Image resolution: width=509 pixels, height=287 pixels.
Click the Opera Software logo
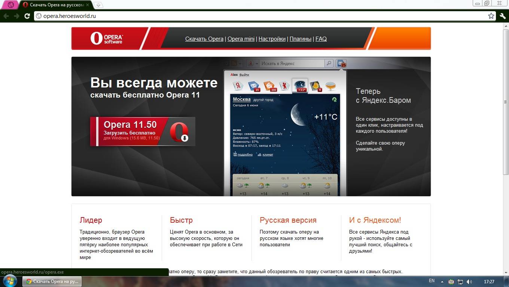pyautogui.click(x=107, y=38)
